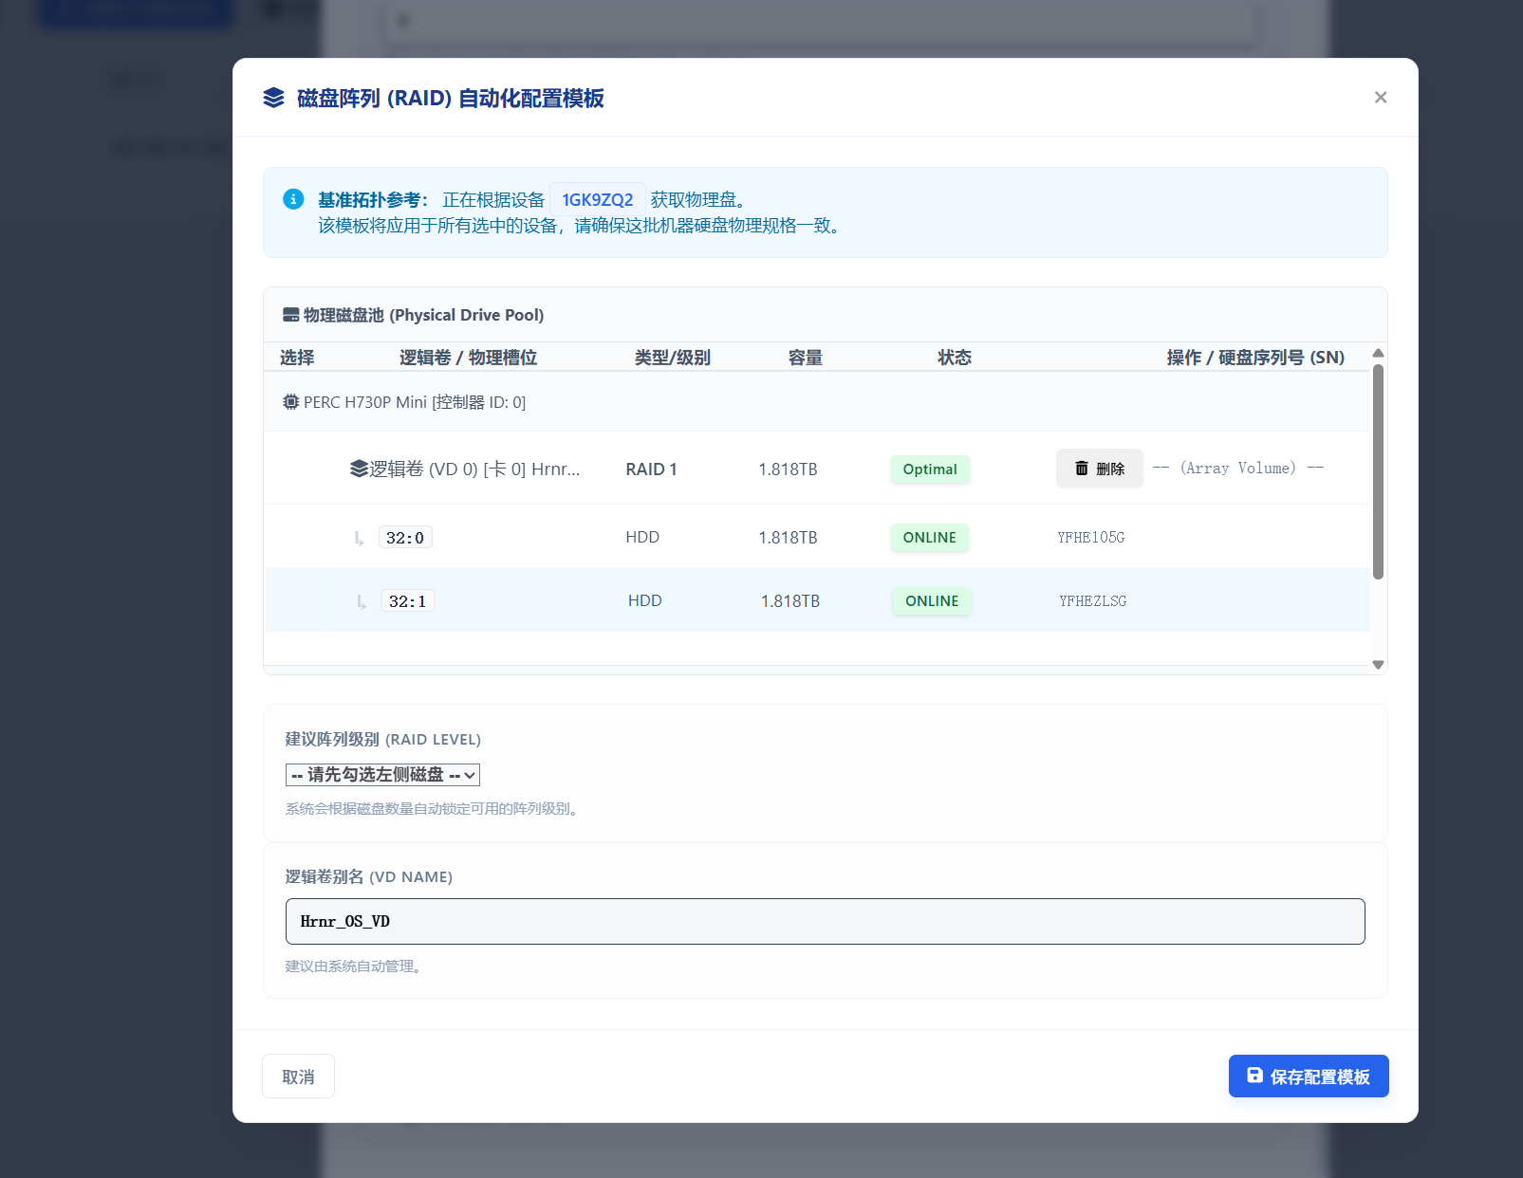Click the 取消 button
The height and width of the screenshot is (1178, 1523).
tap(298, 1076)
